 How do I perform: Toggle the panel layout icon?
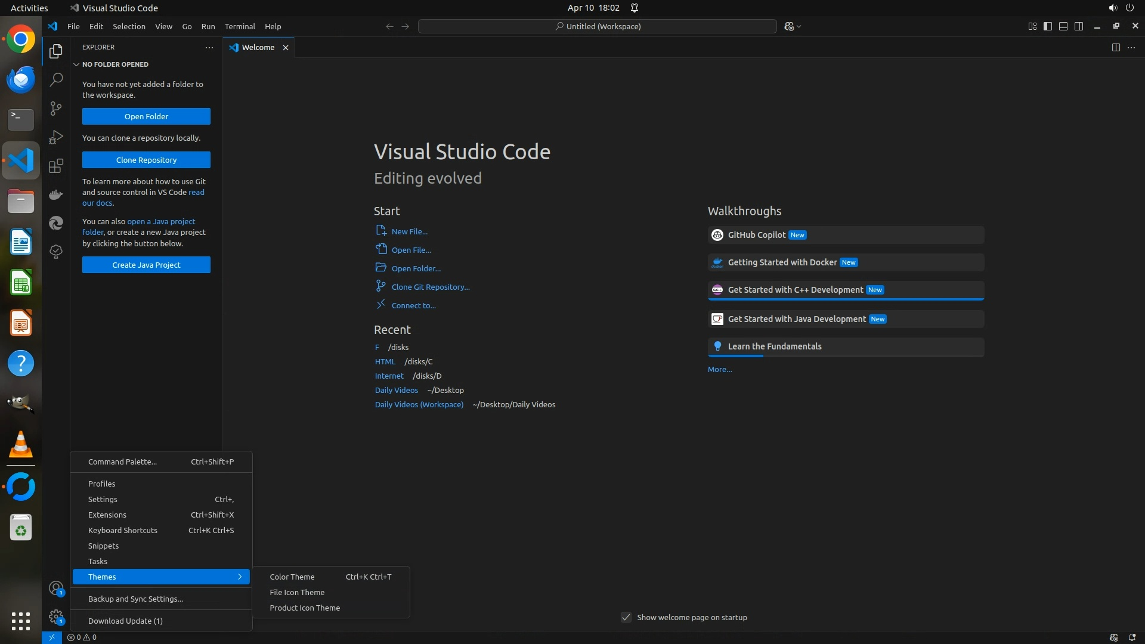tap(1063, 26)
